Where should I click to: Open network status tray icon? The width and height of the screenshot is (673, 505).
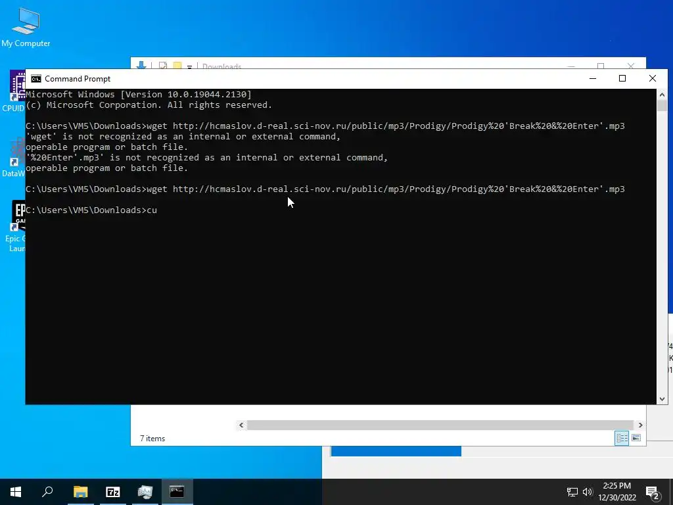(572, 492)
